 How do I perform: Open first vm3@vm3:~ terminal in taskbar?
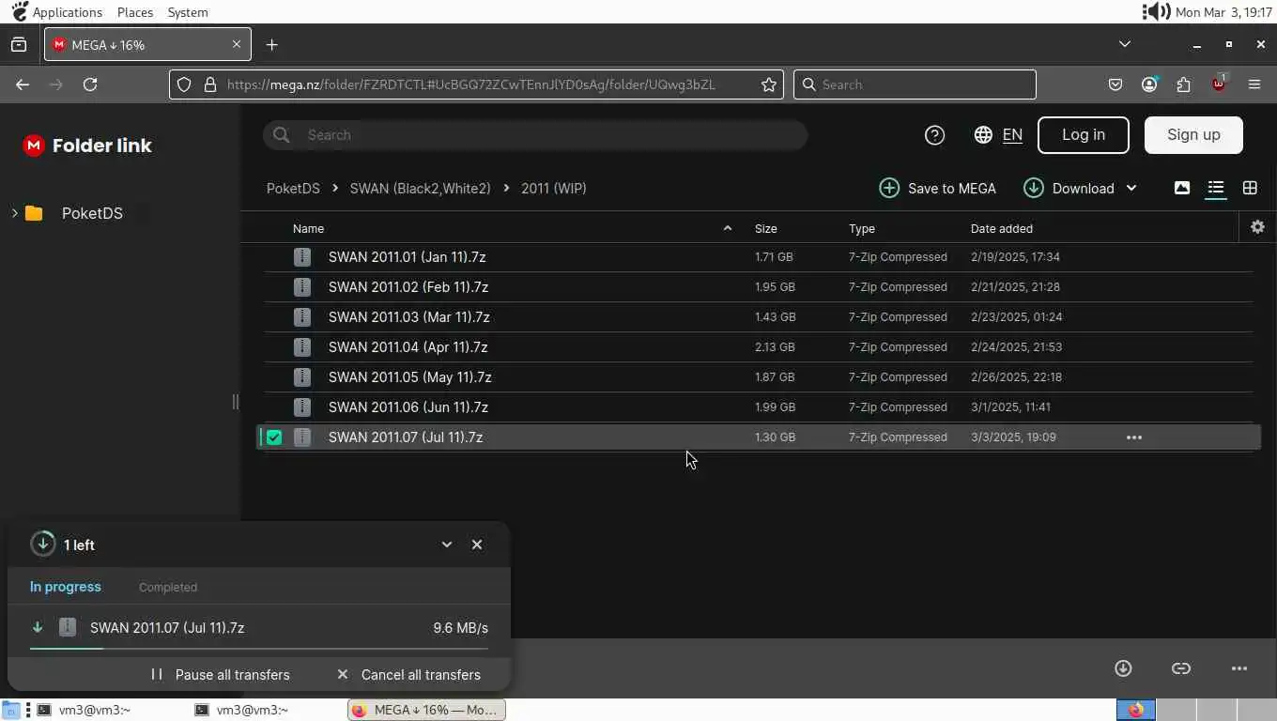[86, 710]
